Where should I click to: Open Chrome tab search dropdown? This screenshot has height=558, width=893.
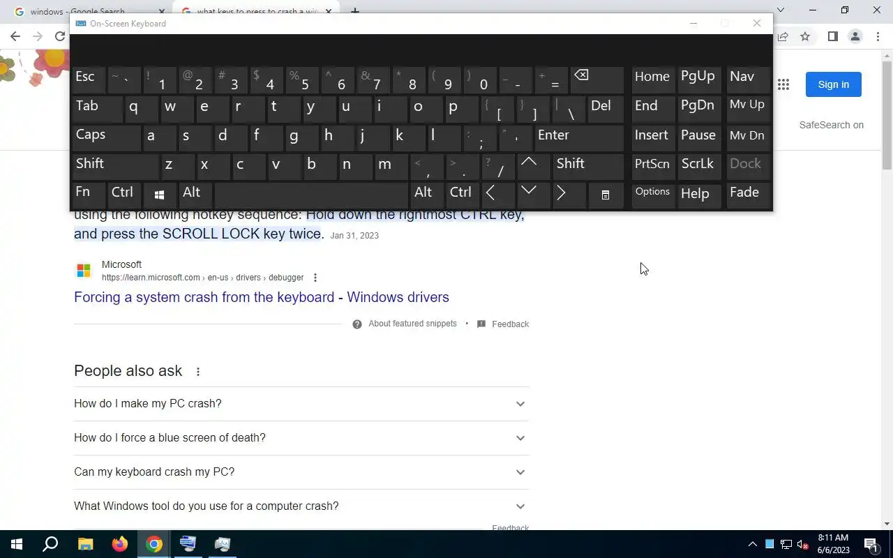click(781, 10)
